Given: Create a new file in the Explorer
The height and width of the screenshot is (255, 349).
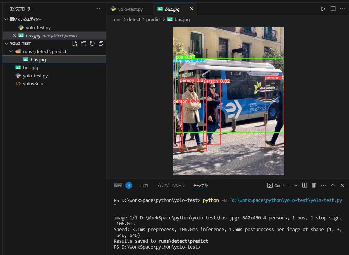Looking at the screenshot, I should 75,43.
